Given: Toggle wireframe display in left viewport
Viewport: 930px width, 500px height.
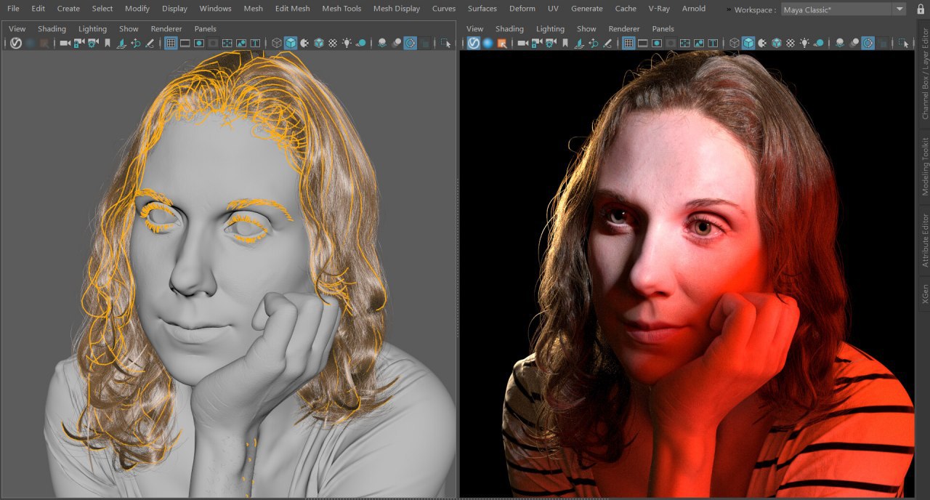Looking at the screenshot, I should (x=276, y=44).
